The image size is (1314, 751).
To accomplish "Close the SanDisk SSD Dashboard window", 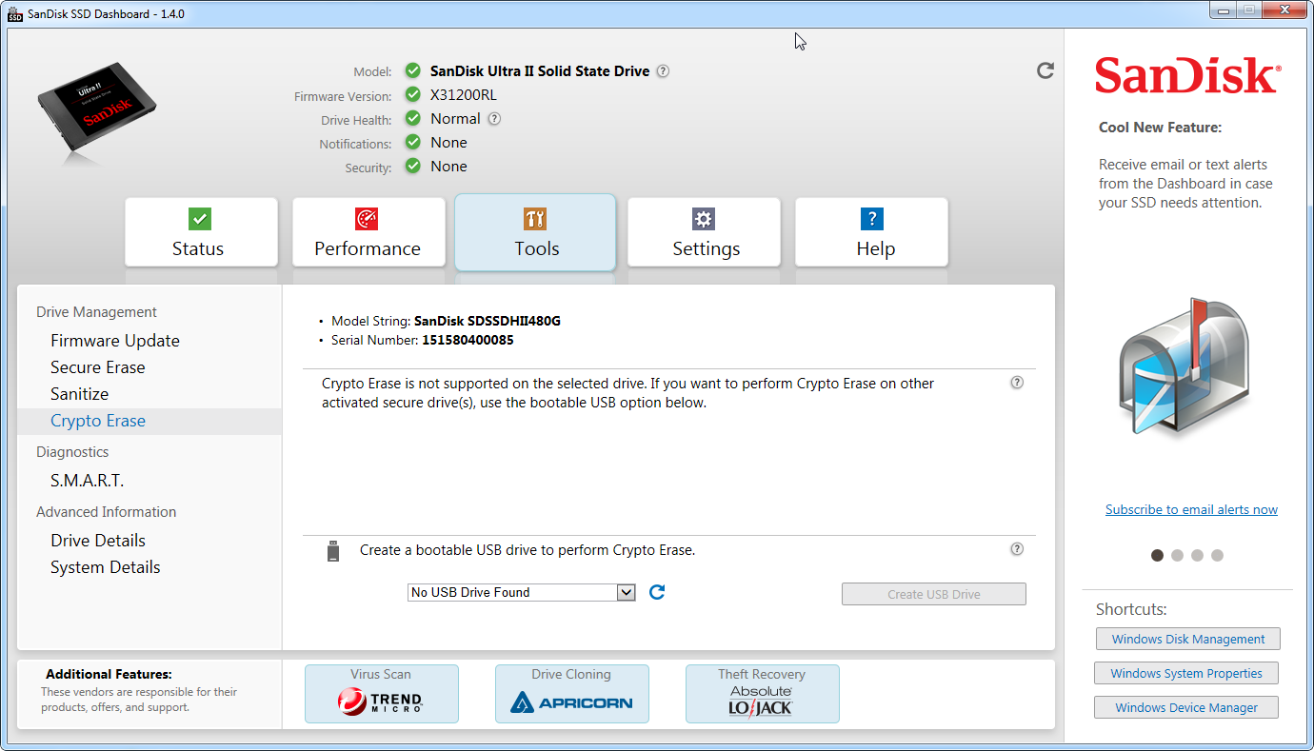I will point(1283,10).
